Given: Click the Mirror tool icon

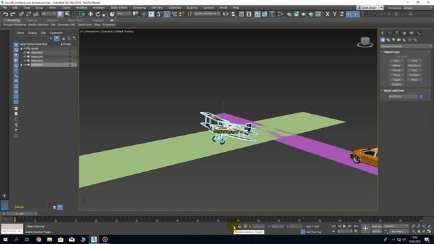Looking at the screenshot, I should point(226,14).
